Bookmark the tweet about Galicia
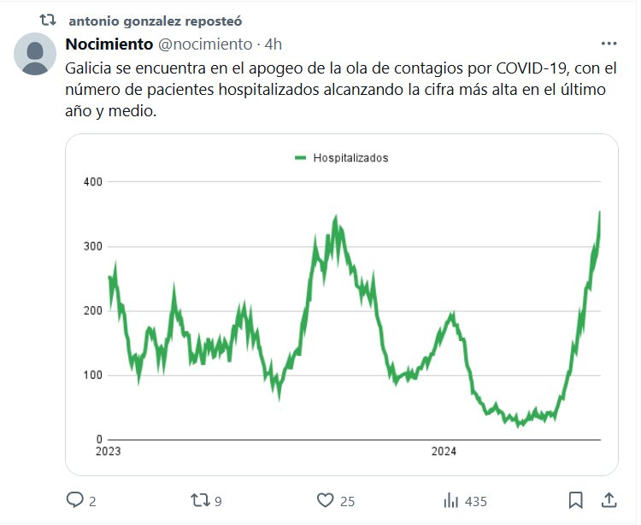 click(576, 500)
